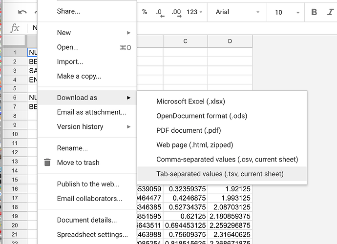Toggle italic formatting

click(330, 12)
